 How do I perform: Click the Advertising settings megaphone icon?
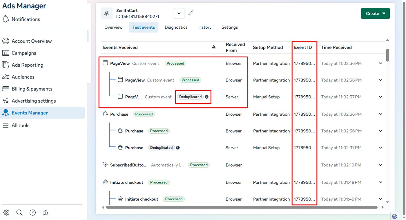click(6, 101)
